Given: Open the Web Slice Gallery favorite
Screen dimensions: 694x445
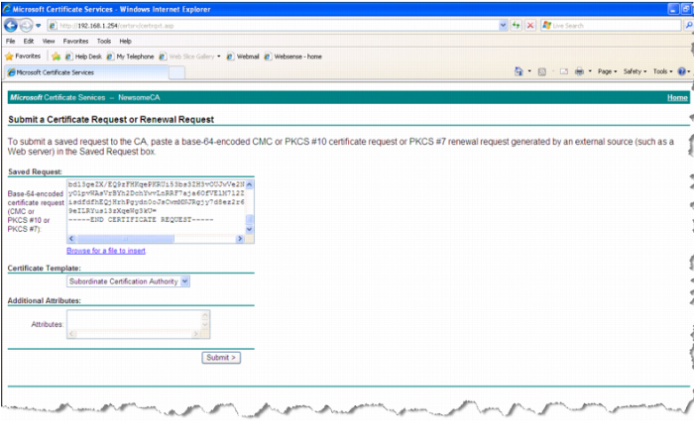Looking at the screenshot, I should [186, 56].
